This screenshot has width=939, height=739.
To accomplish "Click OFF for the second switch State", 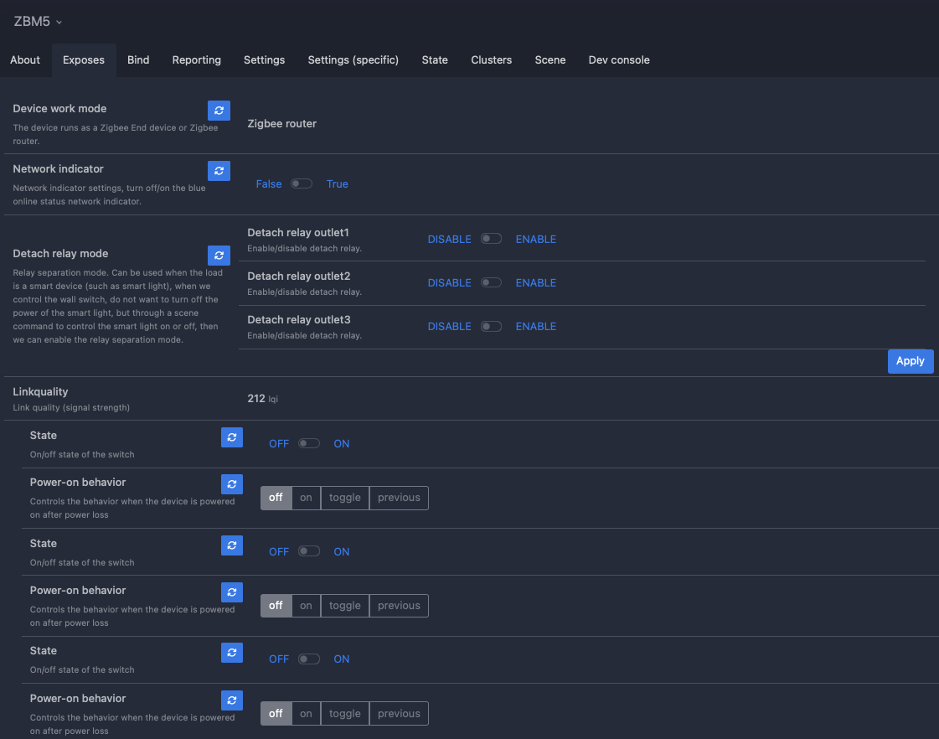I will coord(279,551).
